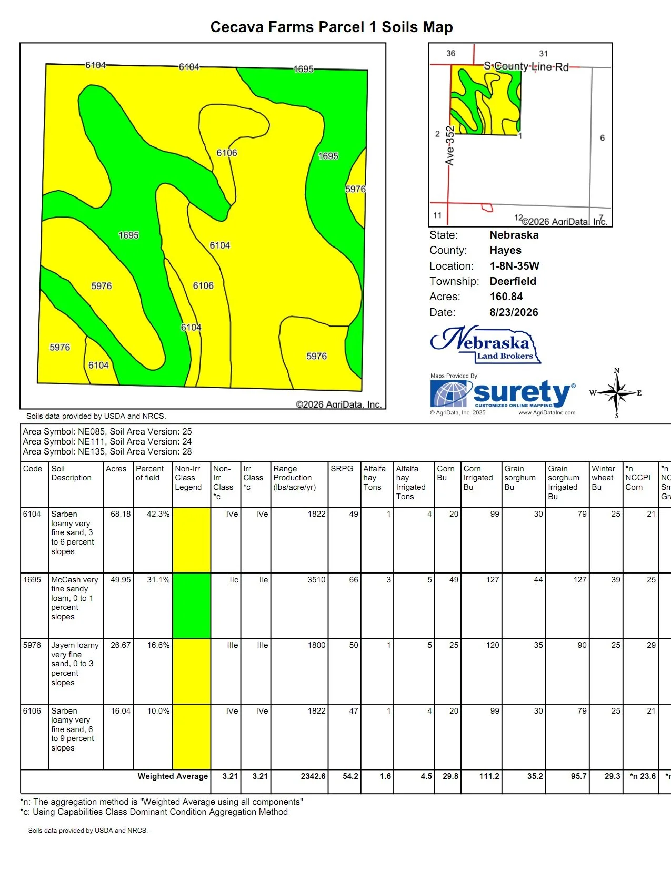Screen dimensions: 671x869
Task: Select 'Area Symbol: NE111, Soil Area Version: 24'
Action: click(x=107, y=441)
